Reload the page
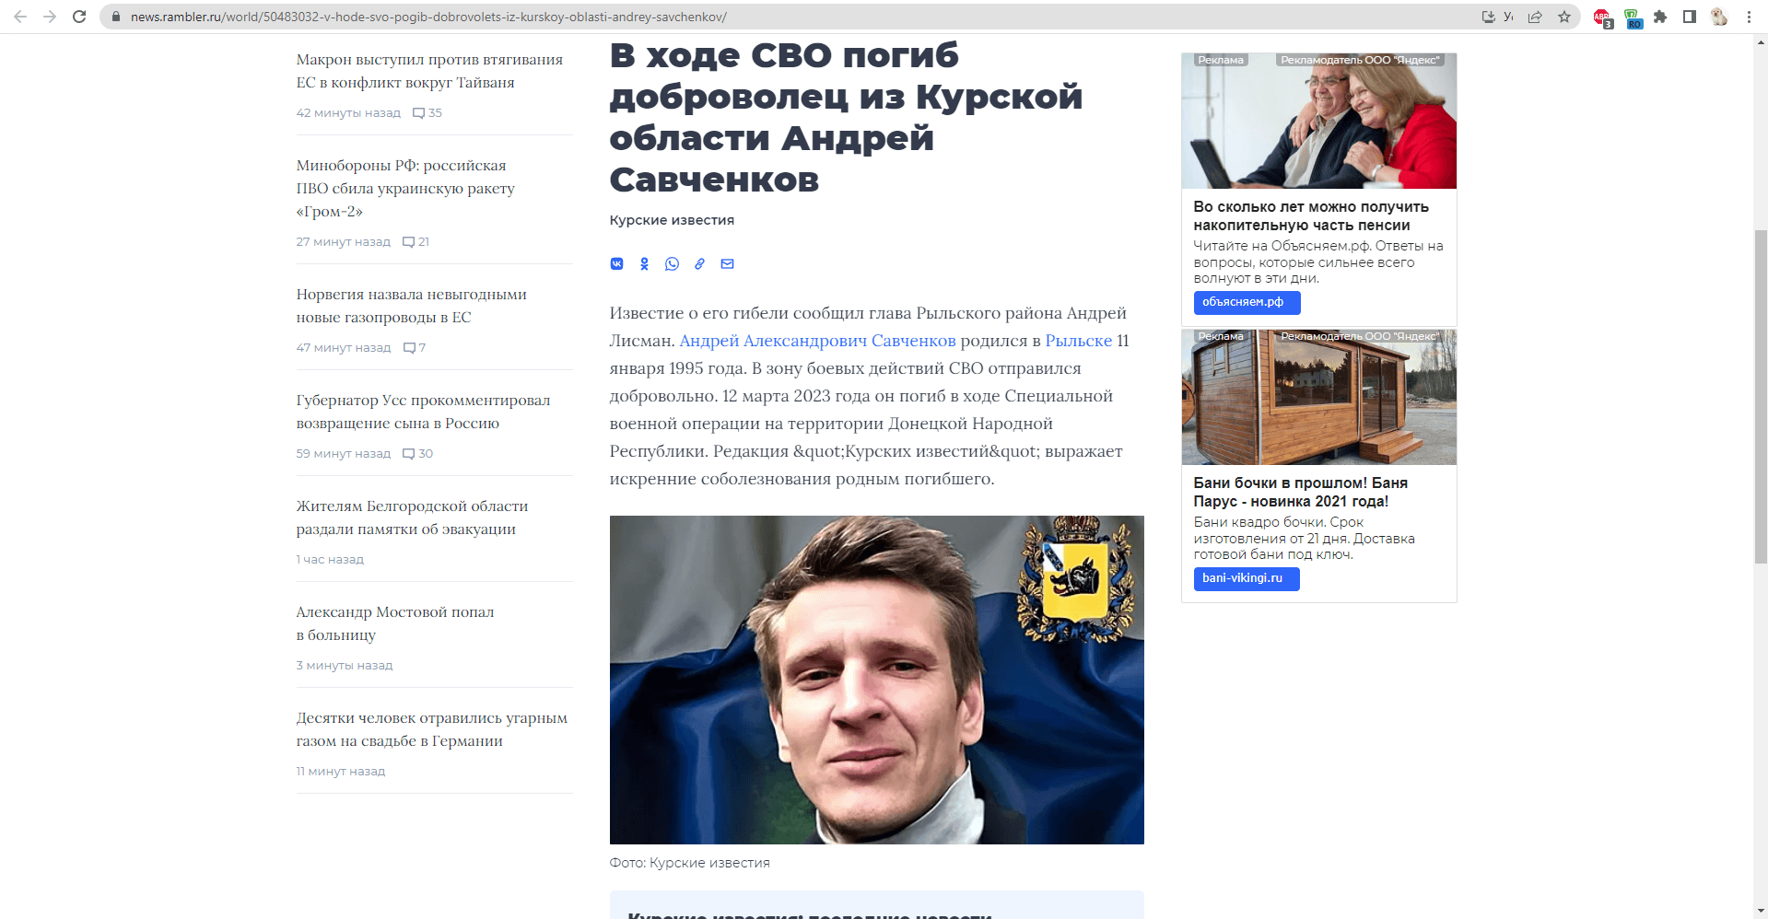Image resolution: width=1768 pixels, height=919 pixels. [x=79, y=17]
